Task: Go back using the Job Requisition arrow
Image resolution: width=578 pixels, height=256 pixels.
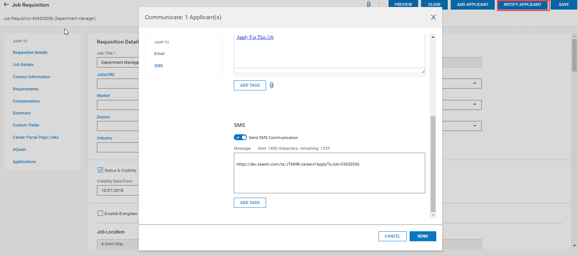Action: (6, 5)
